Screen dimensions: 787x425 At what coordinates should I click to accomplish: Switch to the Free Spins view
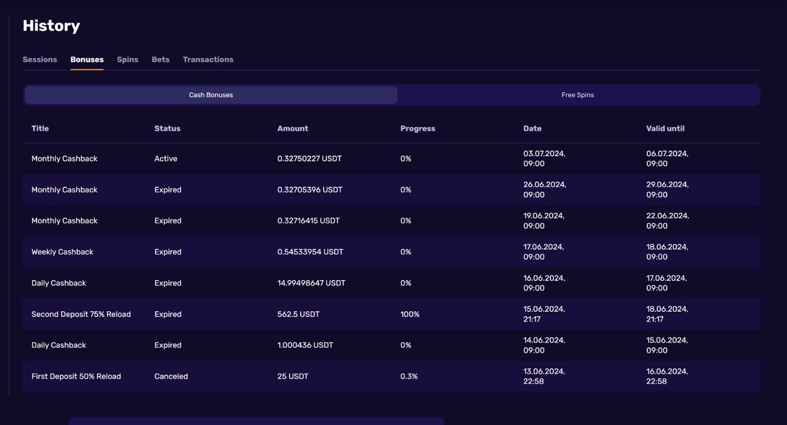coord(578,95)
